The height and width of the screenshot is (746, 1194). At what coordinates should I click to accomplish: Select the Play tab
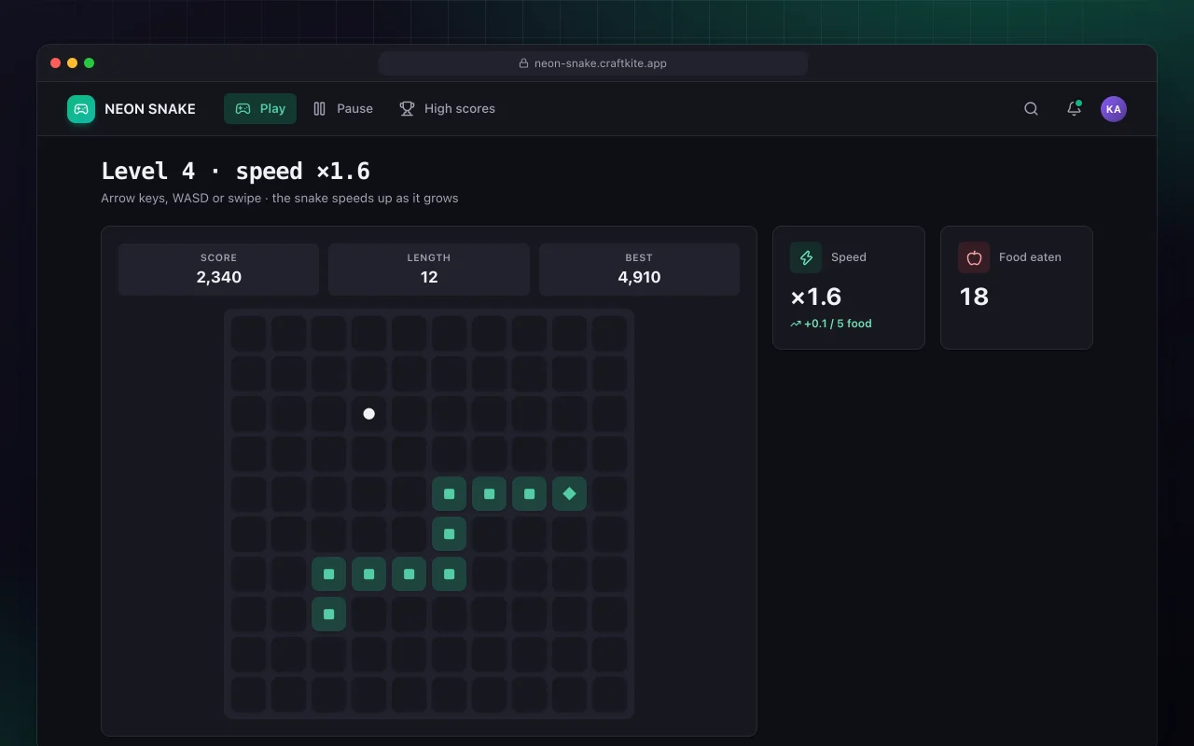pos(260,109)
